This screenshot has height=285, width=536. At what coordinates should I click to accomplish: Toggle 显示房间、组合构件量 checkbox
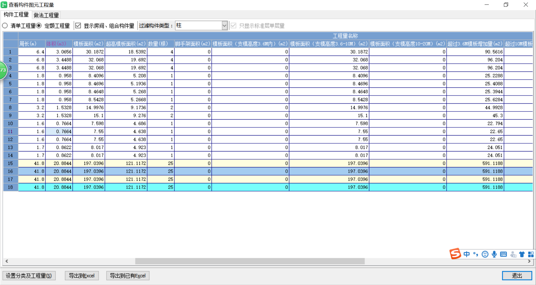[x=78, y=26]
